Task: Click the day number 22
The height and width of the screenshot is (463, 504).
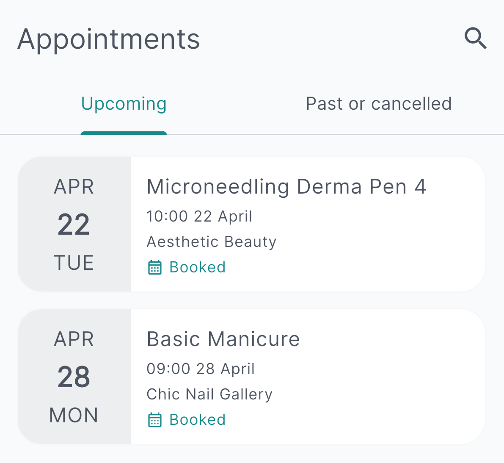Action: pyautogui.click(x=74, y=225)
